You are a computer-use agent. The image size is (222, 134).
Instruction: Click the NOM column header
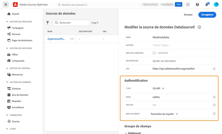[x=50, y=31]
